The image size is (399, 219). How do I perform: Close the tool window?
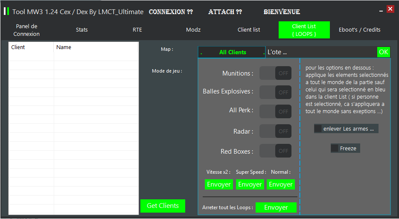[x=390, y=9]
